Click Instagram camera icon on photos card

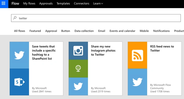78,51
